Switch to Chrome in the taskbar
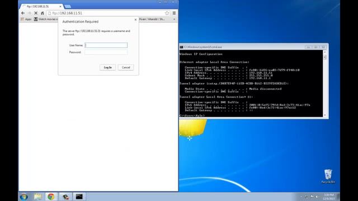This screenshot has height=201, width=358. click(51, 197)
